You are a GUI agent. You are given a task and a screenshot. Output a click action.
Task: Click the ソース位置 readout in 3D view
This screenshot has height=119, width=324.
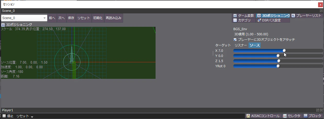[24, 63]
